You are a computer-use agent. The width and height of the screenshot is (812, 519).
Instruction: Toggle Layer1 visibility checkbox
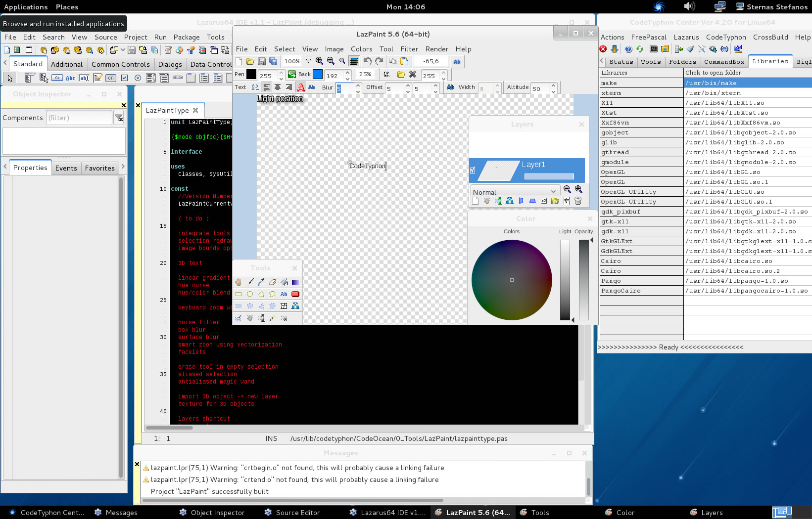coord(473,170)
